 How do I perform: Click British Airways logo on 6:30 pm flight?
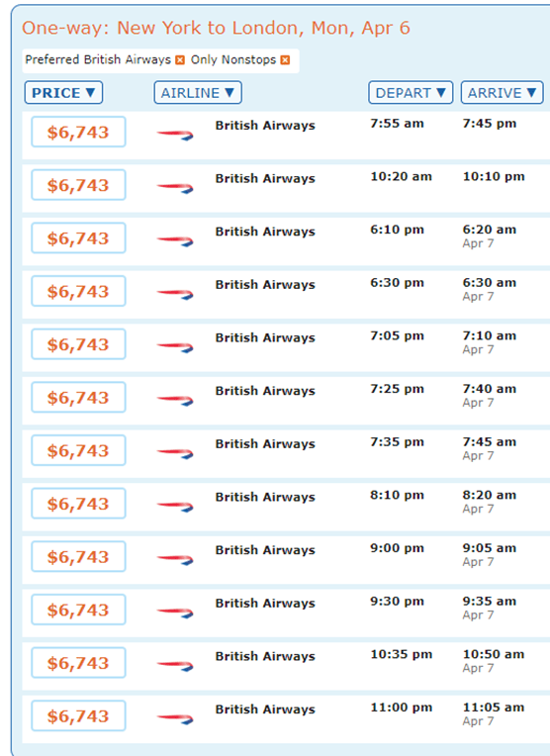coord(175,294)
